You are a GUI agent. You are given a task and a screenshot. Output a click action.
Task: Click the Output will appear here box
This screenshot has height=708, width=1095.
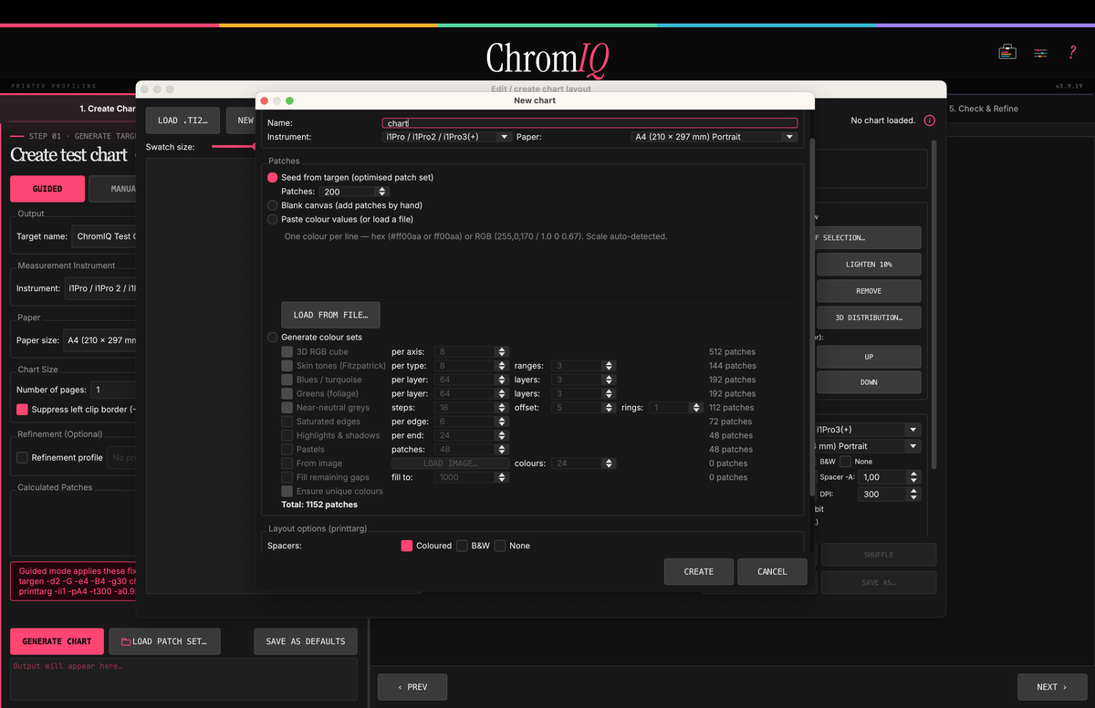tap(183, 680)
